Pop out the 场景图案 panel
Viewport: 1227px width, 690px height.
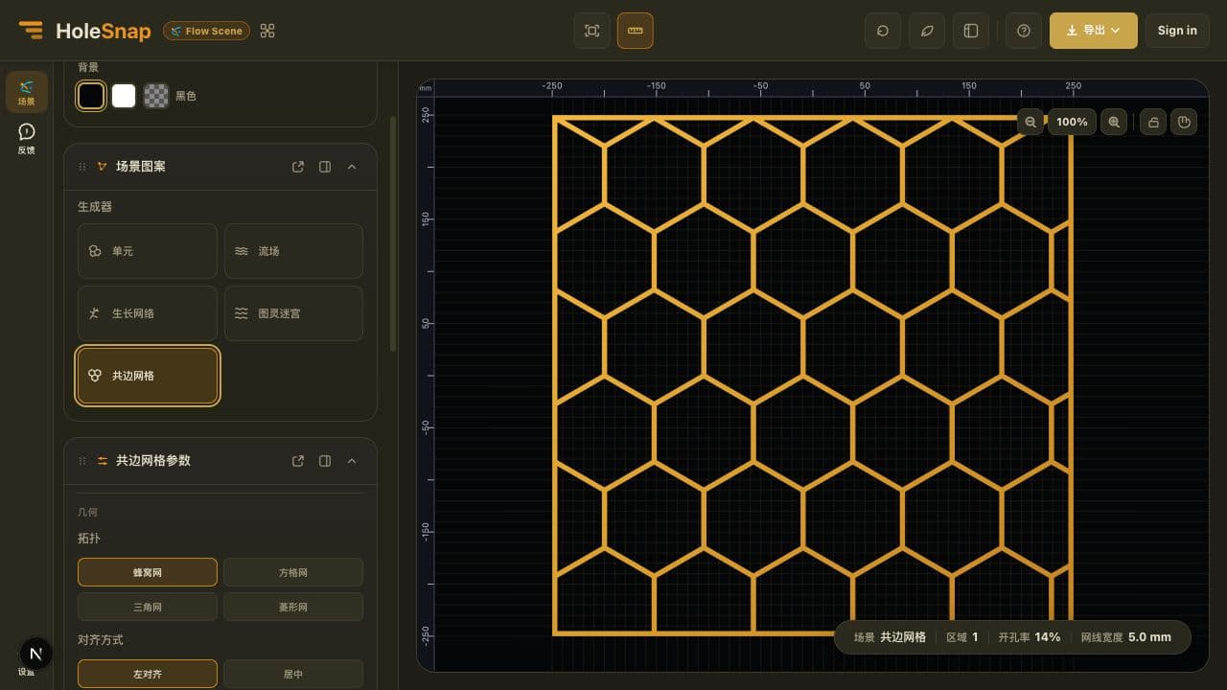(x=298, y=167)
